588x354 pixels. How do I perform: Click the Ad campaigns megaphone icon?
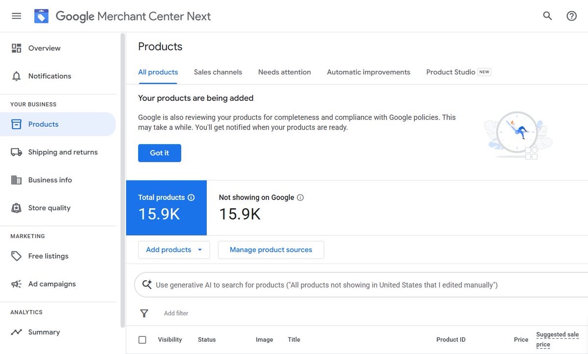point(17,284)
